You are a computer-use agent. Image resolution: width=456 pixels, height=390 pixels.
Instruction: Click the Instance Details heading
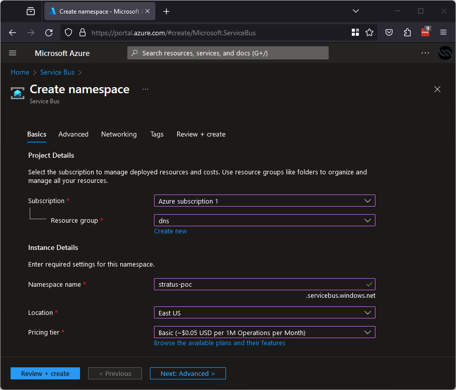click(x=53, y=248)
